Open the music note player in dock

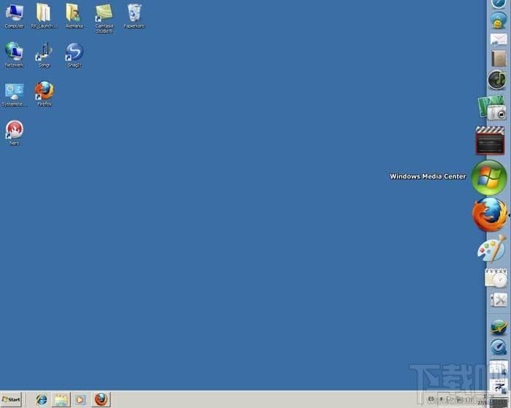click(x=497, y=80)
